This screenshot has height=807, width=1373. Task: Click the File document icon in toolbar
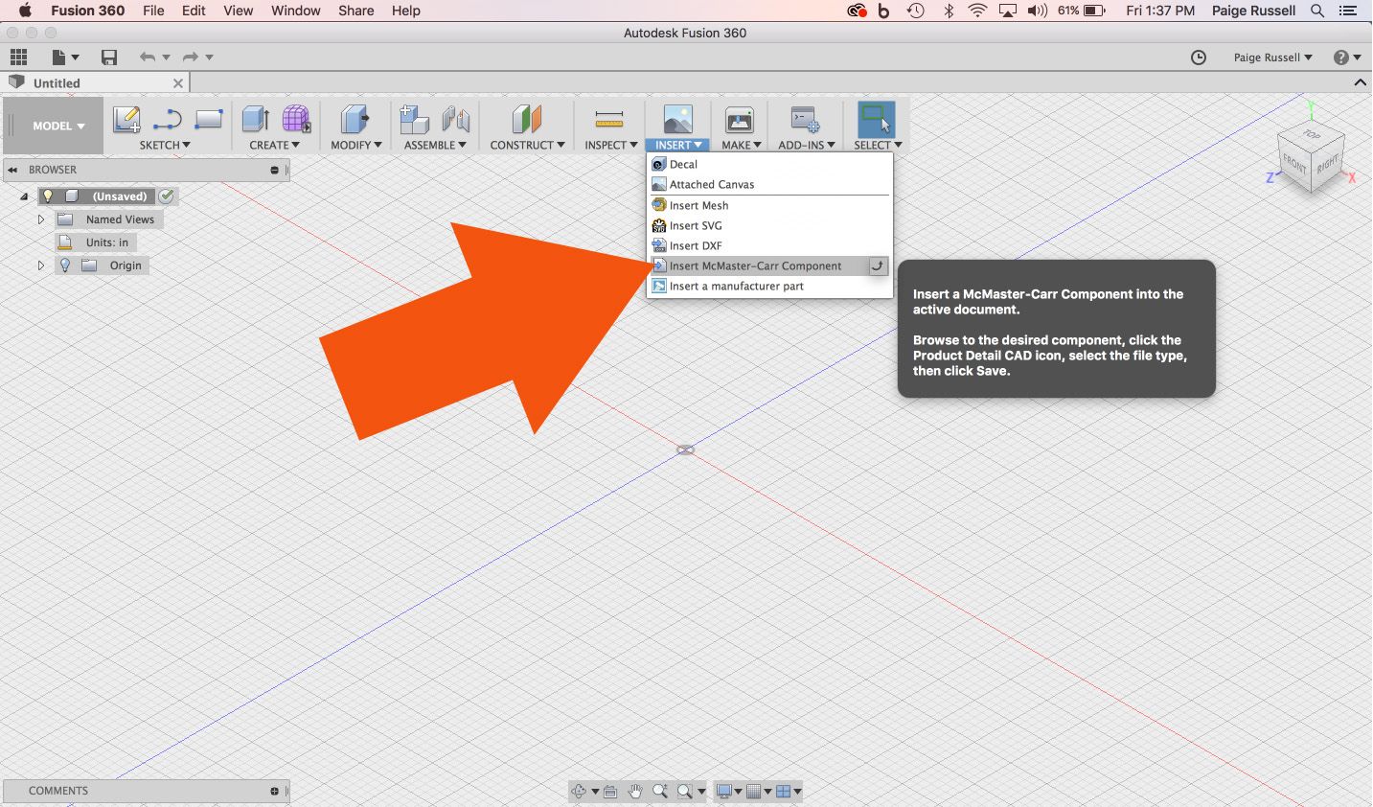tap(58, 58)
